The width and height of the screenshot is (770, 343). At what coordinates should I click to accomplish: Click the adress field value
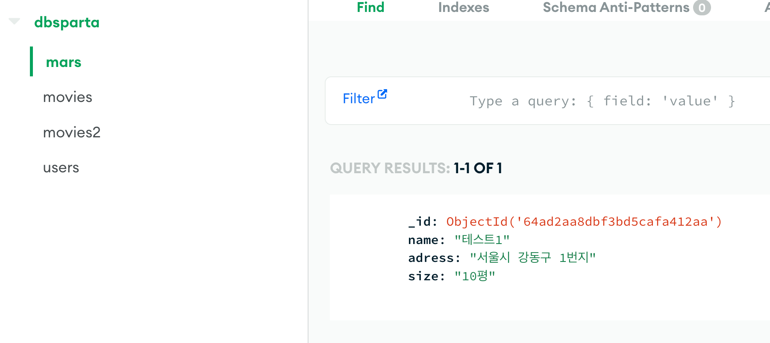tap(533, 258)
